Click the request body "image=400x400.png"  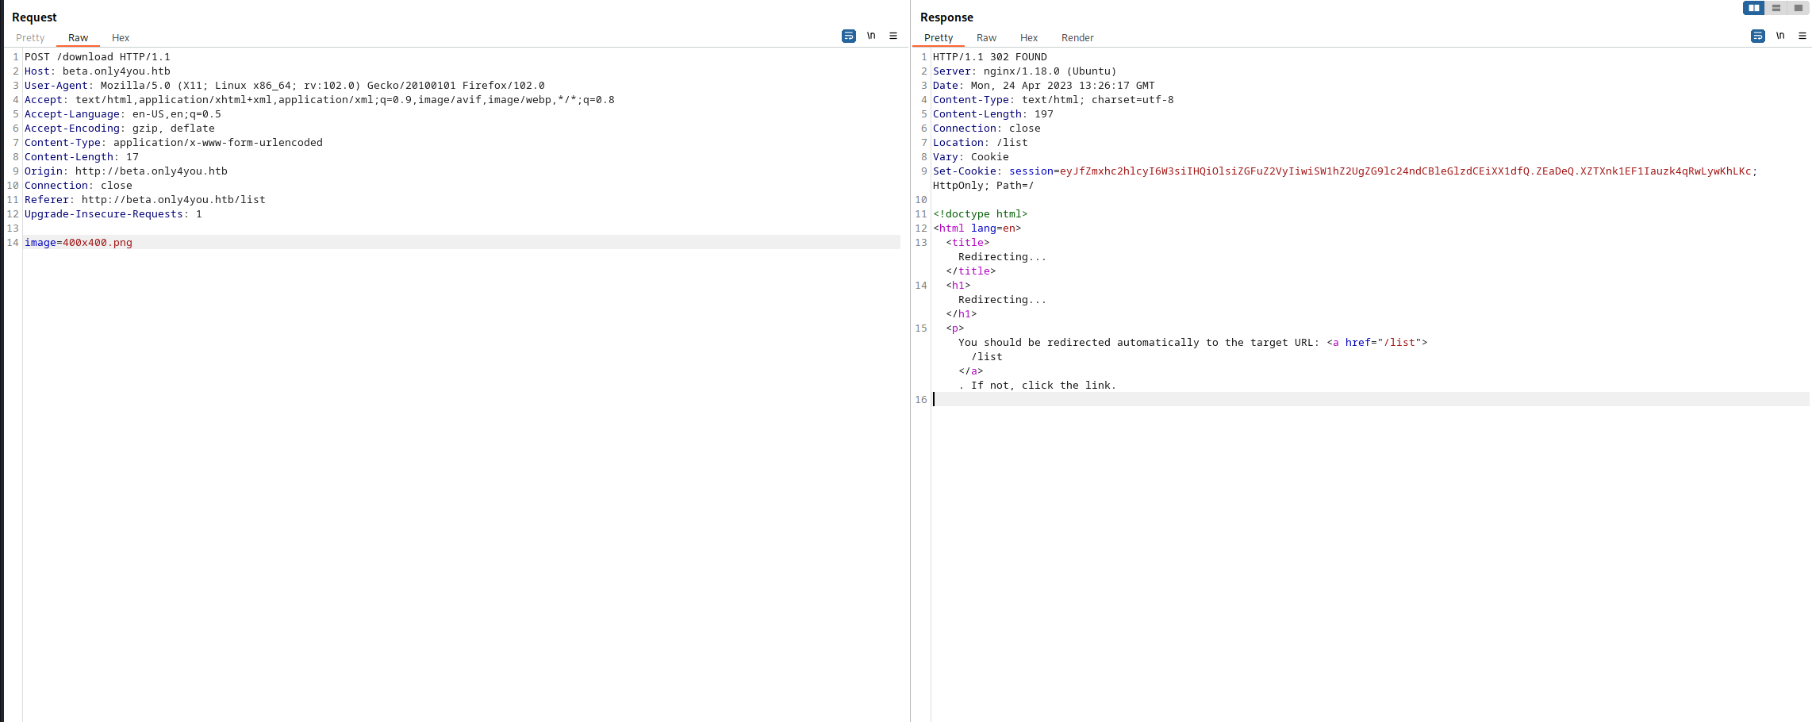pos(79,243)
